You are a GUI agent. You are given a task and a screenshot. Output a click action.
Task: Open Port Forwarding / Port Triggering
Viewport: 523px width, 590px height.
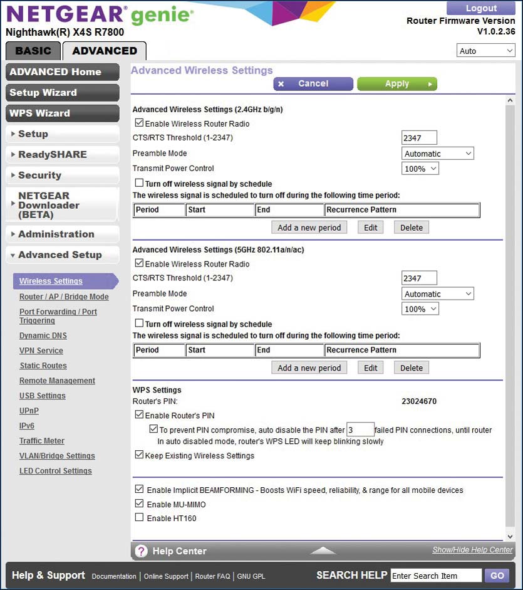[x=58, y=316]
